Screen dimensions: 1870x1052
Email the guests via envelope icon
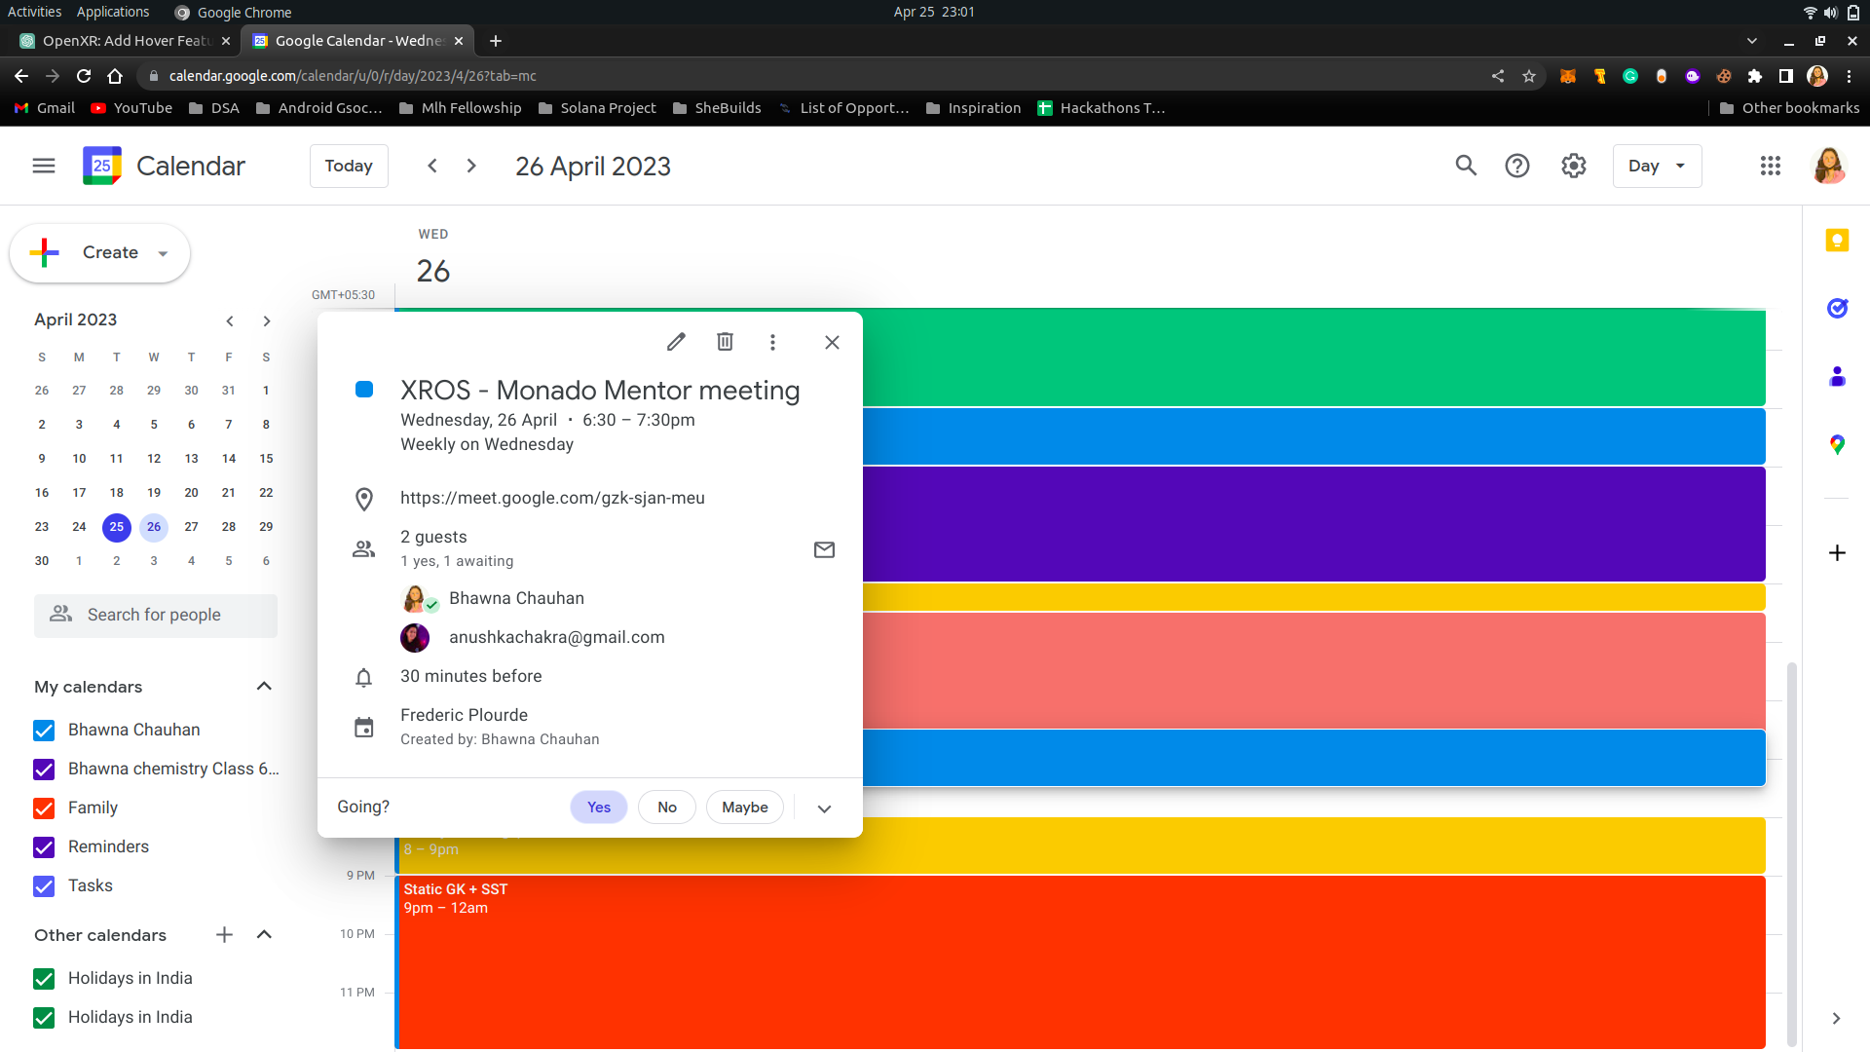click(x=824, y=549)
